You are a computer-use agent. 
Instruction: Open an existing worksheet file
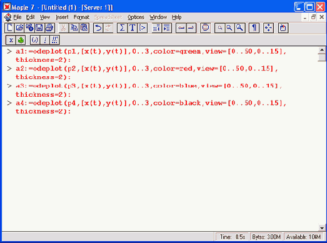19,27
